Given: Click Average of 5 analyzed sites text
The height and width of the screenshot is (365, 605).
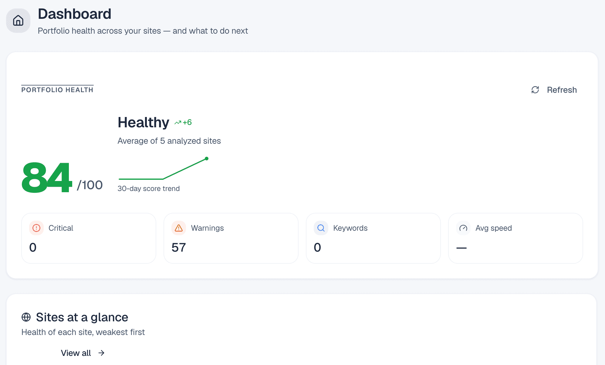Looking at the screenshot, I should pos(169,141).
